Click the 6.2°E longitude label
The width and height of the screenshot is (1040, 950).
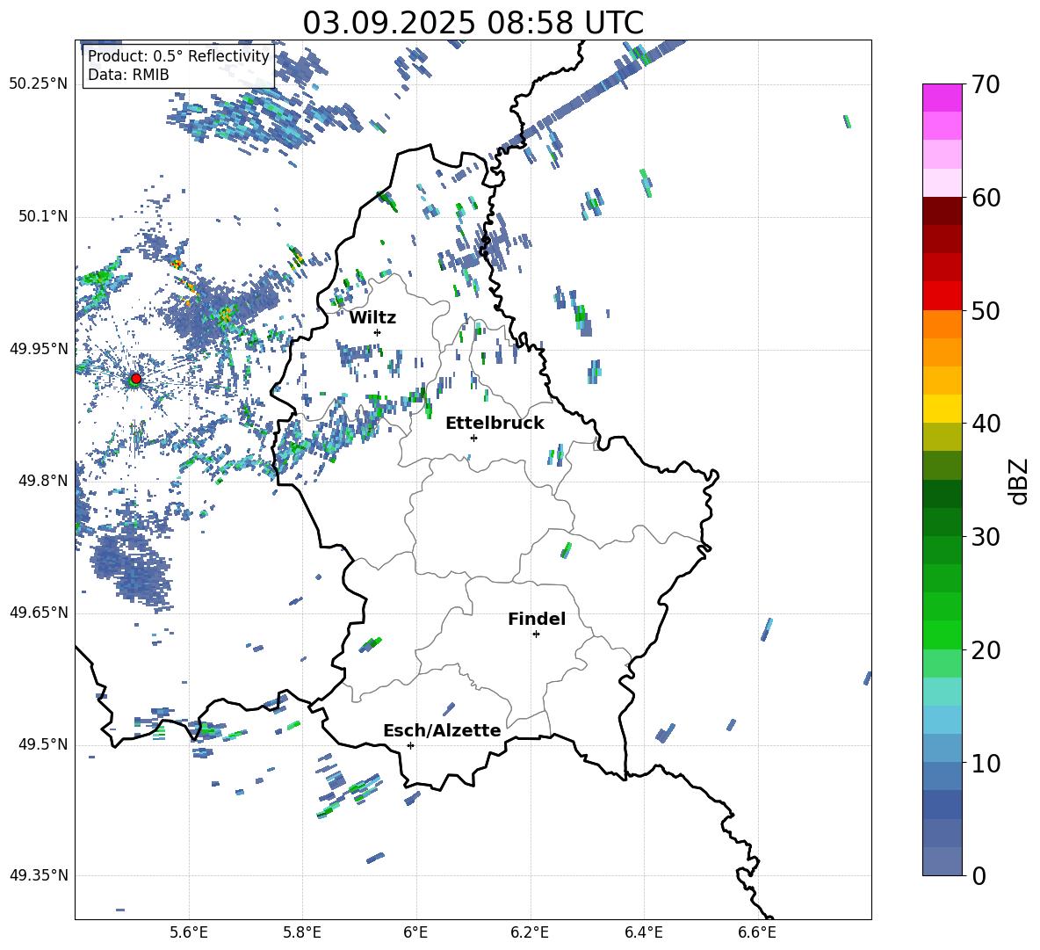(x=530, y=932)
